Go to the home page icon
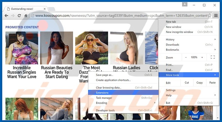 pos(26,15)
